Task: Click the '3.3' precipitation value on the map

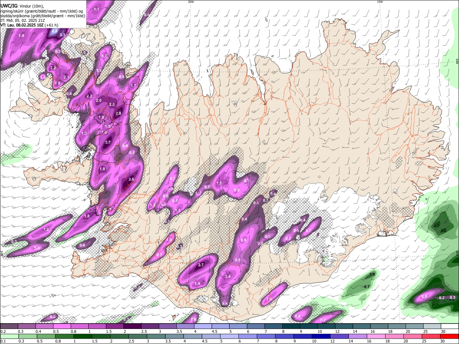Action: (62, 35)
